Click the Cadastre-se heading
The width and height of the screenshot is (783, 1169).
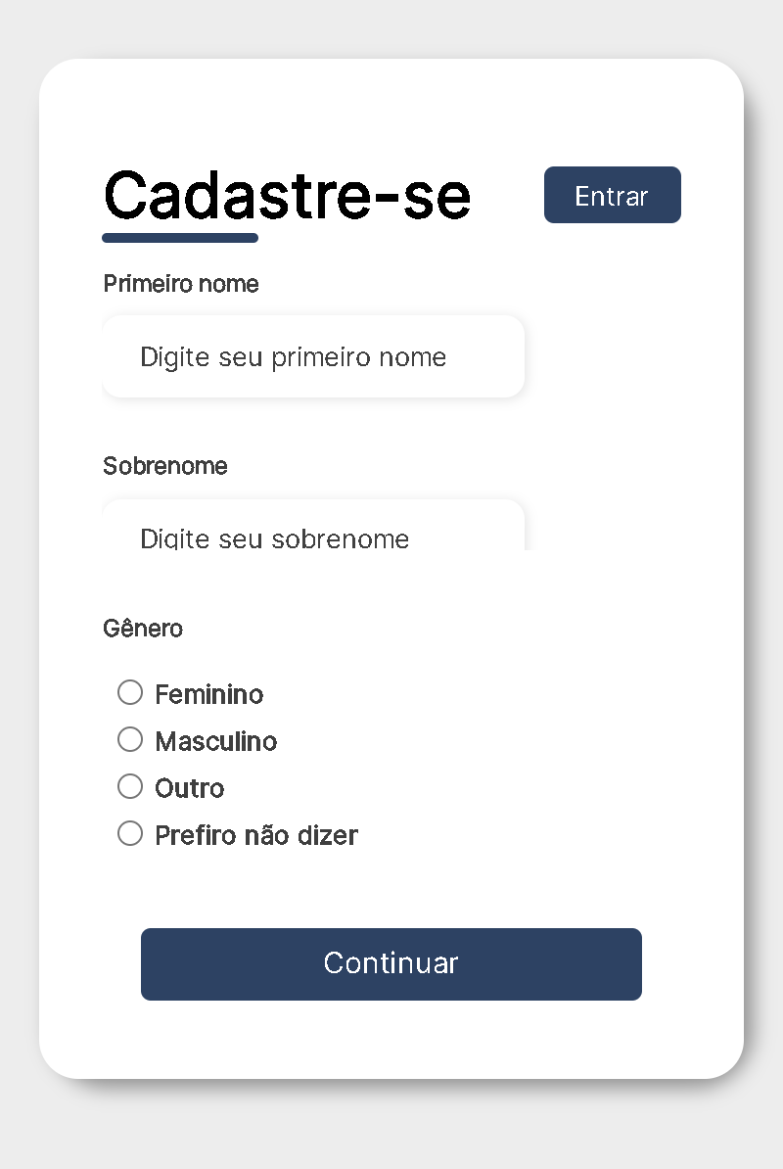[287, 195]
